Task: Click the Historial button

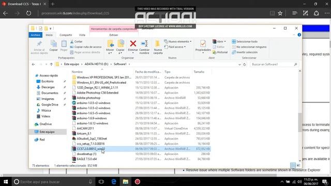Action: coord(220,52)
